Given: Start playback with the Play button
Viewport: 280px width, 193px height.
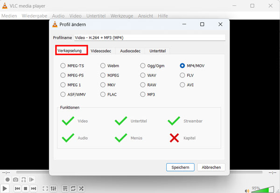Looking at the screenshot, I should point(5,188).
